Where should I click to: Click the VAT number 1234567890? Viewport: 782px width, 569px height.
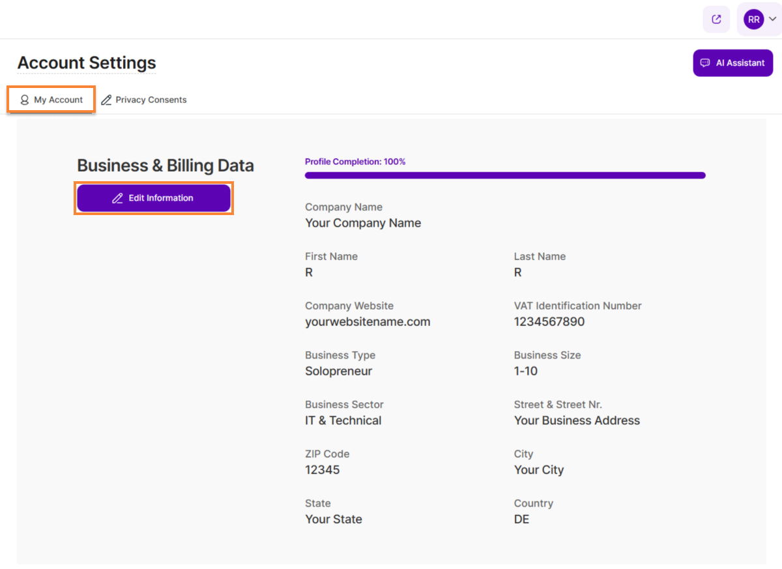[549, 322]
